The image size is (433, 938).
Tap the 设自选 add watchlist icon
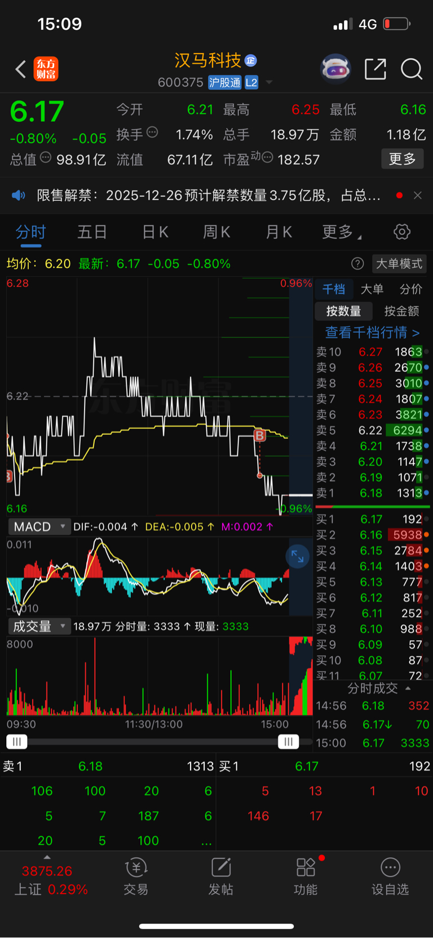pos(390,877)
